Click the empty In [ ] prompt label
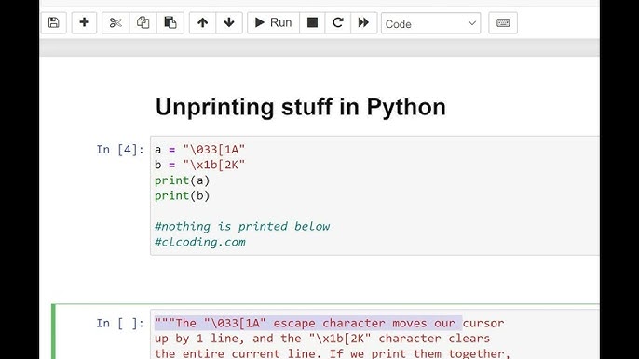 [x=120, y=324]
